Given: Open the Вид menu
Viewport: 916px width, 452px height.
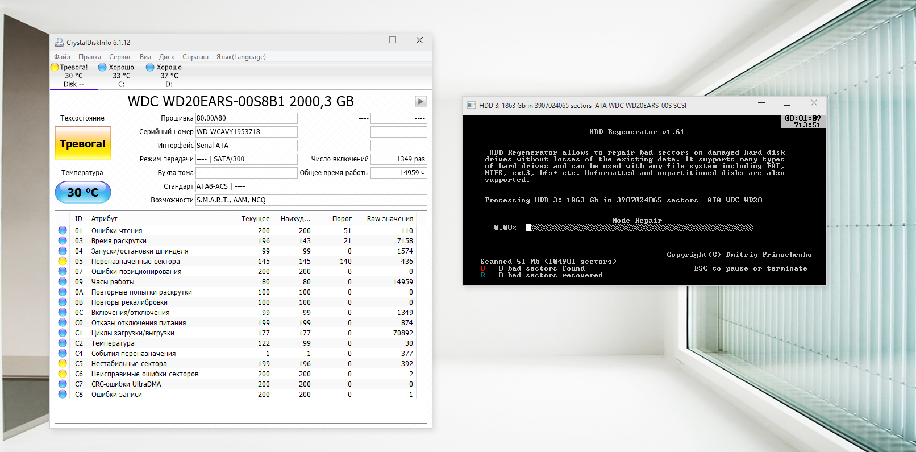Looking at the screenshot, I should coord(145,57).
